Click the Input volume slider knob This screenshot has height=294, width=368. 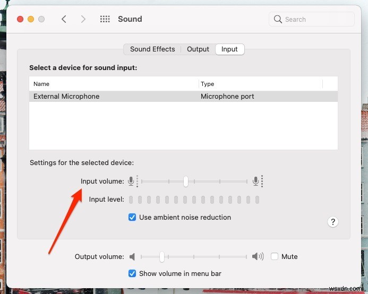(186, 181)
